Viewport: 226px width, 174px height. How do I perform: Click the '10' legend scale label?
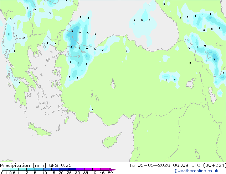point(45,173)
